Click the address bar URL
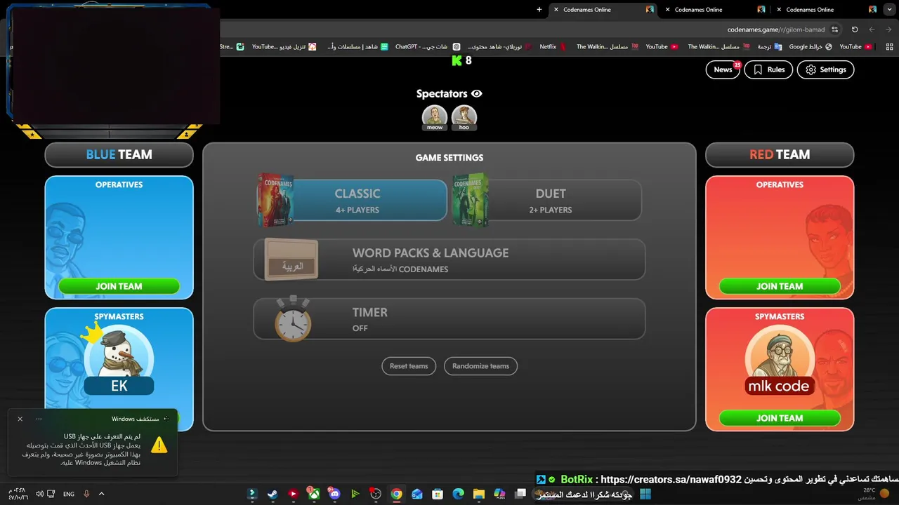This screenshot has width=899, height=505. point(776,30)
